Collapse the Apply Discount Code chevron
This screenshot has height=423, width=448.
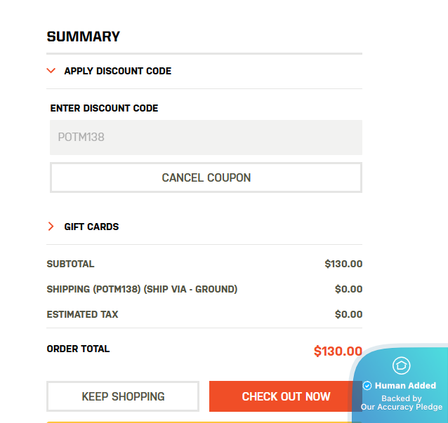(51, 71)
